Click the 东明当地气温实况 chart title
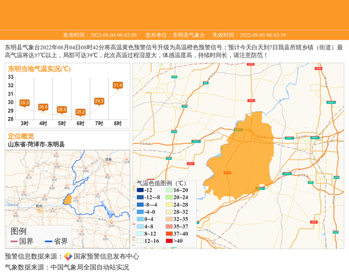 point(39,69)
